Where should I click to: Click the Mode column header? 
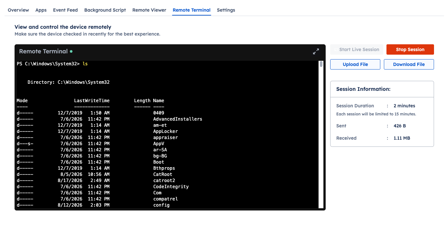[22, 101]
